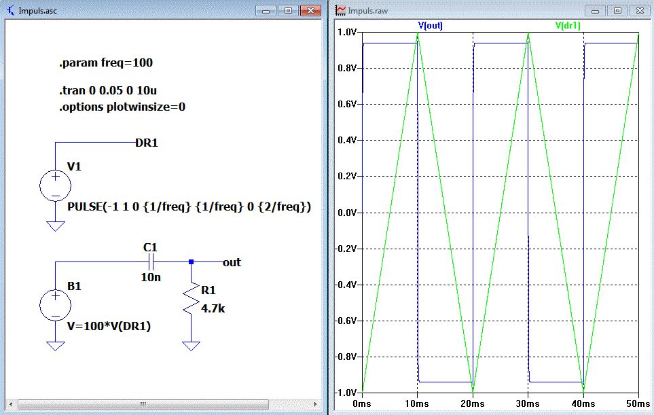The image size is (654, 415).
Task: Click the ground symbol beneath resistor R1
Action: 192,345
